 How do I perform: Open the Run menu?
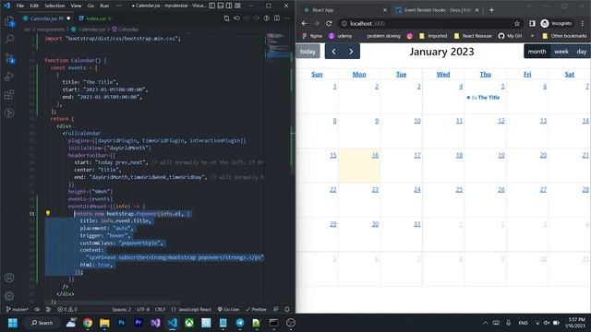(x=104, y=6)
